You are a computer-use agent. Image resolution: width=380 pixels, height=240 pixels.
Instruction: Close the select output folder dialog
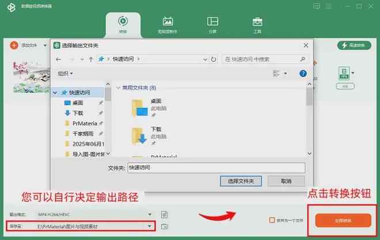pyautogui.click(x=306, y=45)
